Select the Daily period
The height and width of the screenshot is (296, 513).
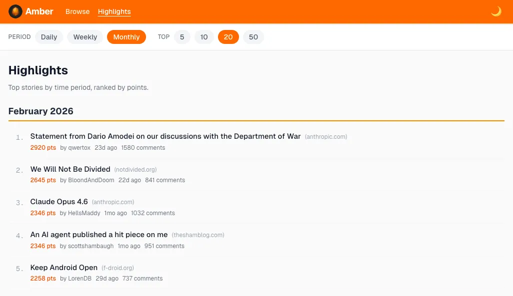[x=49, y=37]
